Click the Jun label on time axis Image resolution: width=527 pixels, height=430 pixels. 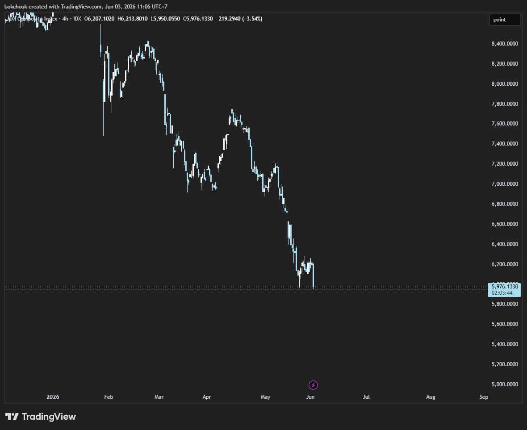click(310, 397)
